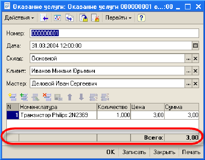Image resolution: width=205 pixels, height=160 pixels.
Task: Add a row by copying icon
Action: tap(24, 97)
